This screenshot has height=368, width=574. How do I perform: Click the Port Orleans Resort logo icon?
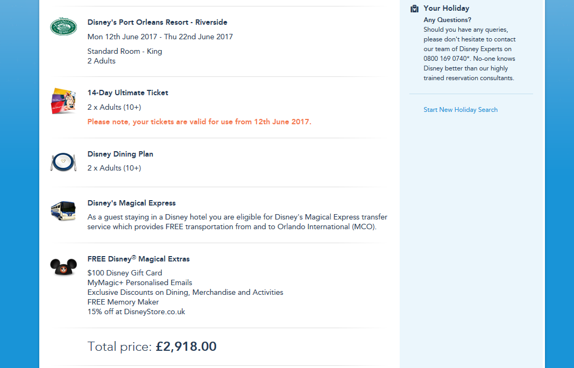63,26
